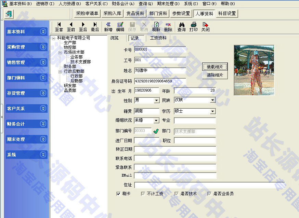The width and height of the screenshot is (299, 218).
Task: Open the 部门资料 window button
Action: point(158,14)
